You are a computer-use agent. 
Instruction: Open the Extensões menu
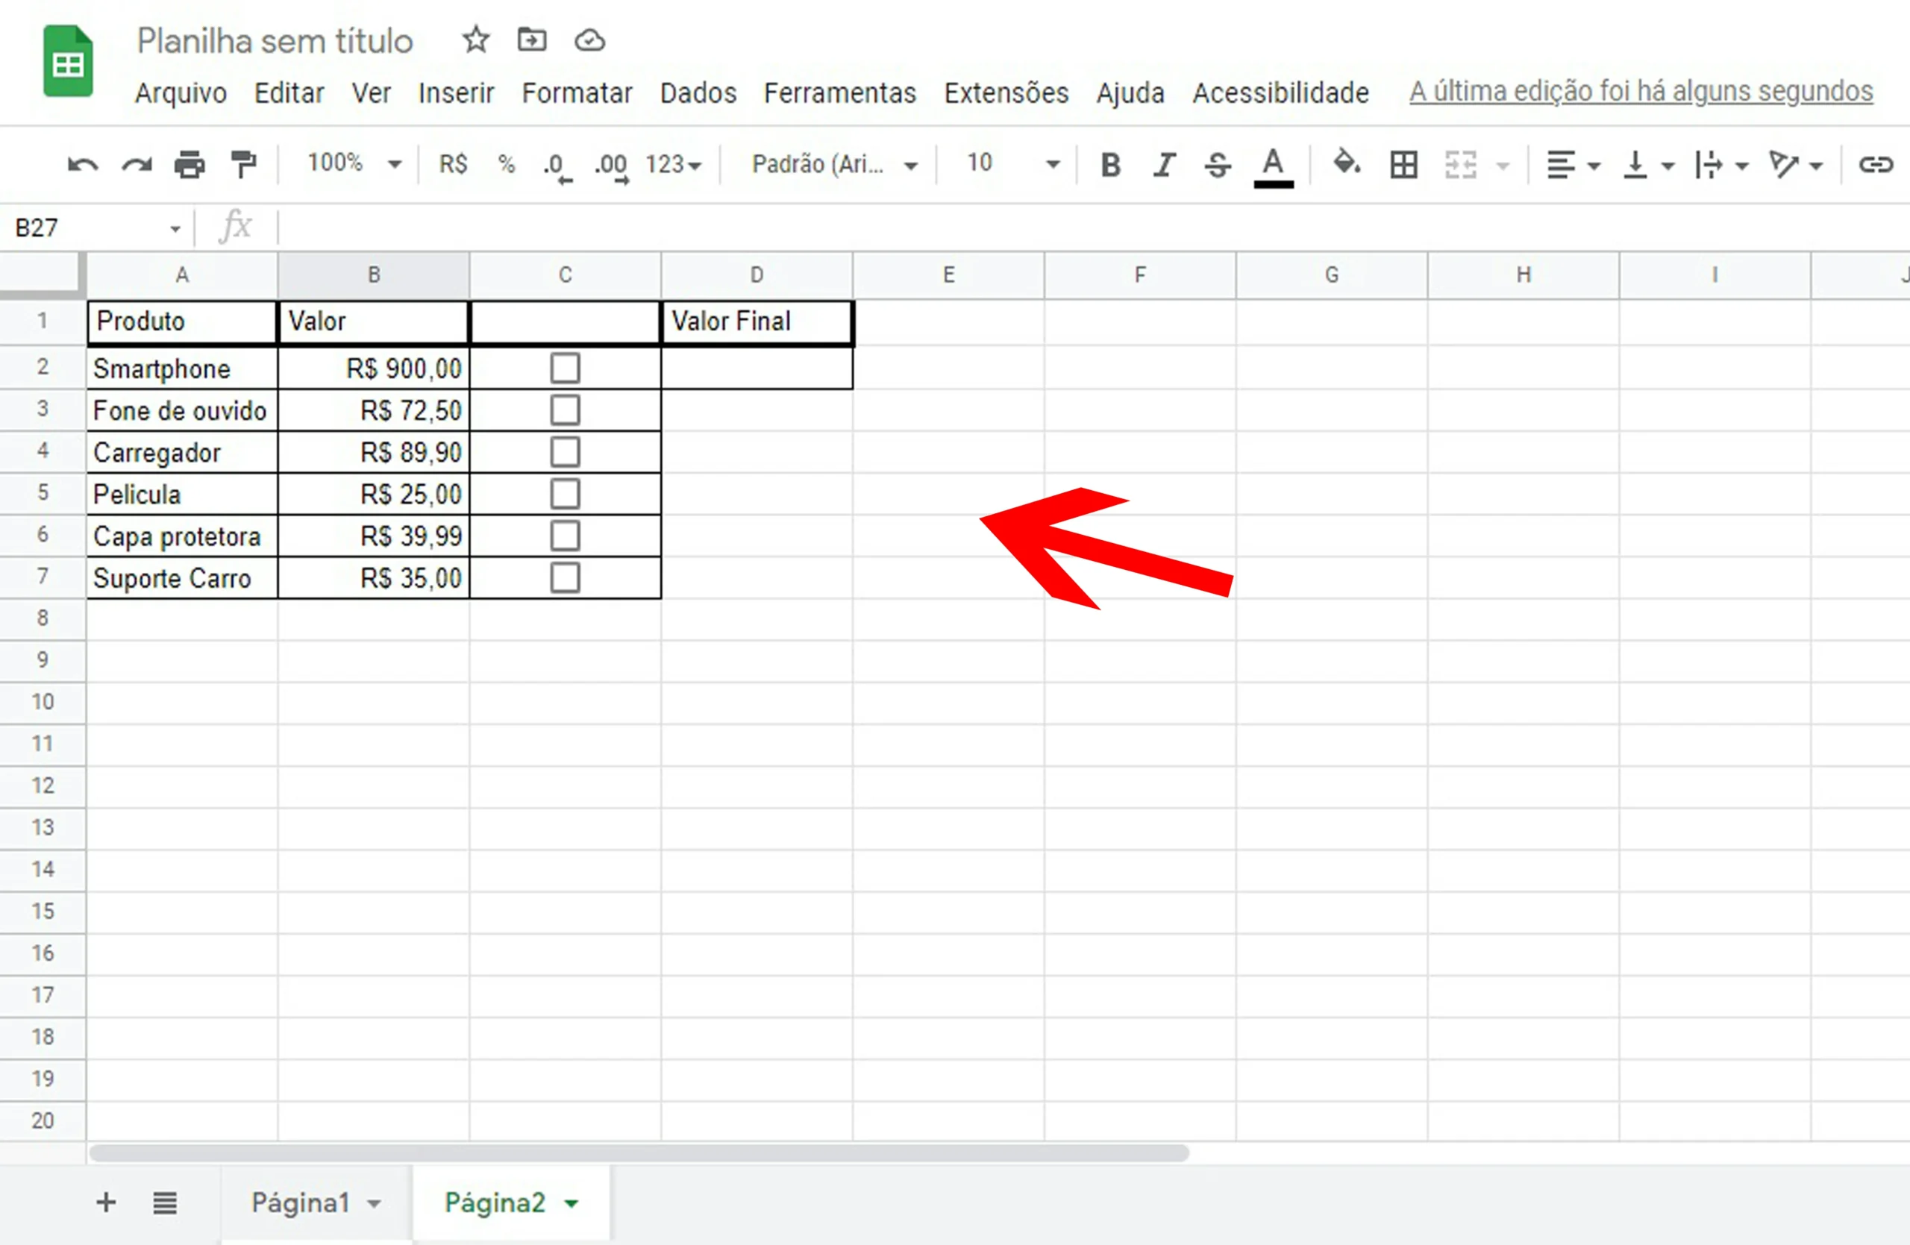pos(1006,93)
